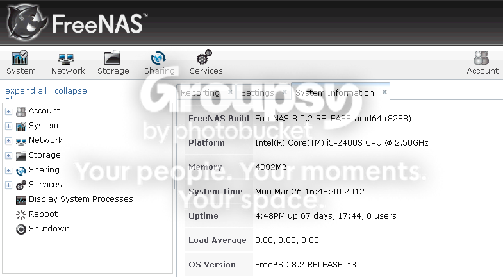Click the Uptime value 67 days text
This screenshot has height=277, width=503.
point(326,216)
